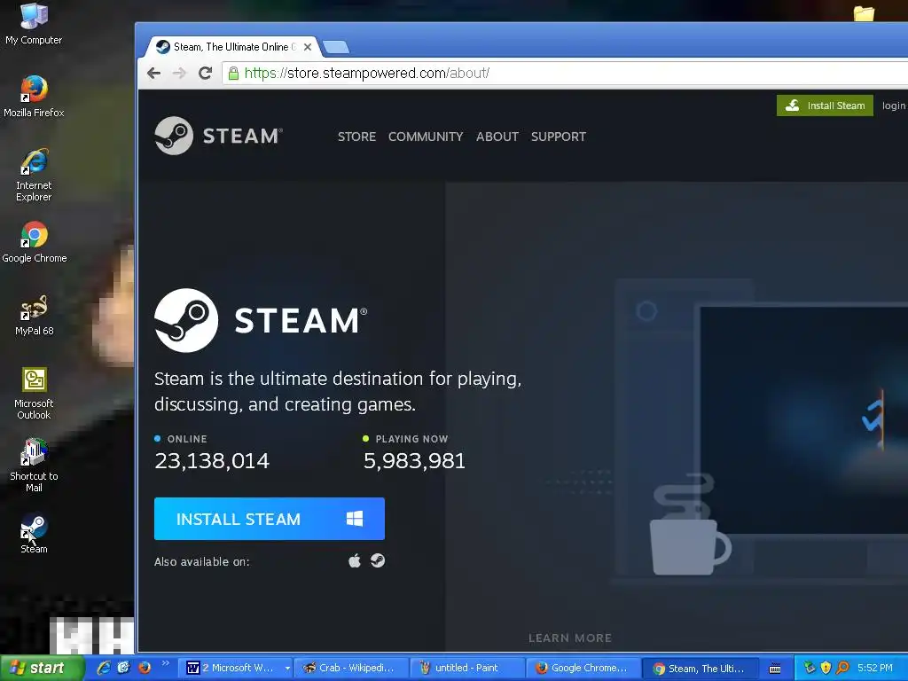Click the LEARN MORE link
Viewport: 908px width, 681px height.
tap(570, 638)
